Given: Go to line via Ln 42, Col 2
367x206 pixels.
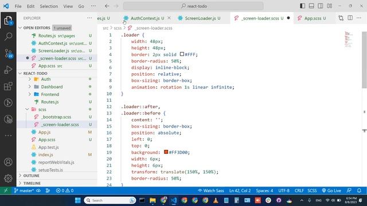Looking at the screenshot, I should coord(240,191).
